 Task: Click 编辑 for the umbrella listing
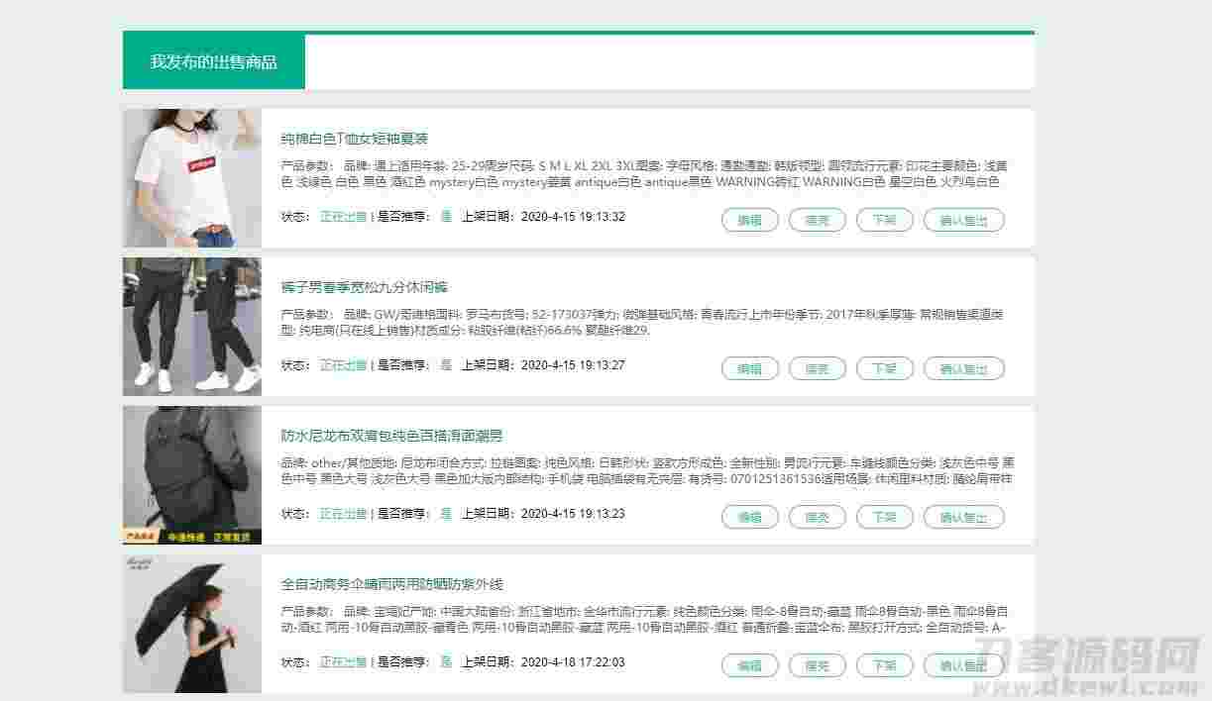[x=750, y=665]
